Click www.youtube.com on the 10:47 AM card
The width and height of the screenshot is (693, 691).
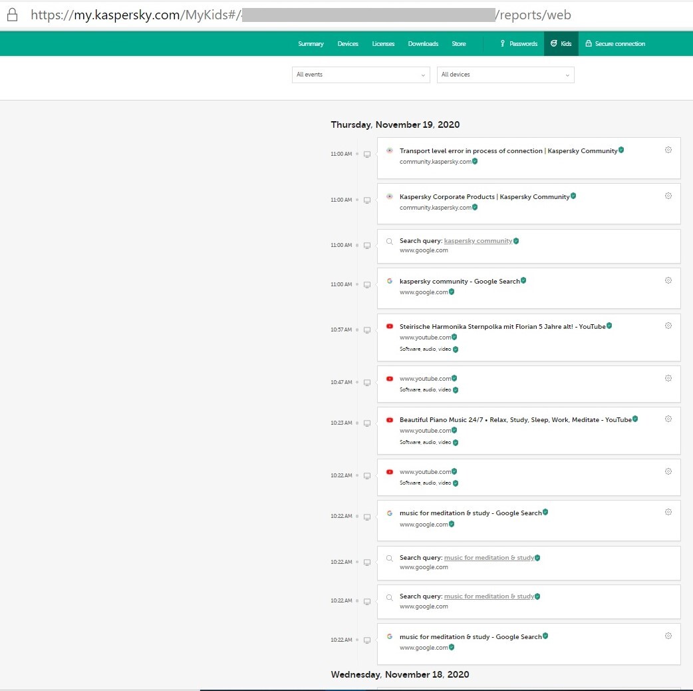425,379
